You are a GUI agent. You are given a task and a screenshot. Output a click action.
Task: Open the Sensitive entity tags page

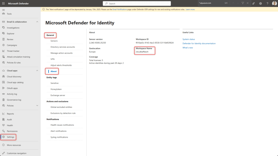pyautogui.click(x=54, y=83)
